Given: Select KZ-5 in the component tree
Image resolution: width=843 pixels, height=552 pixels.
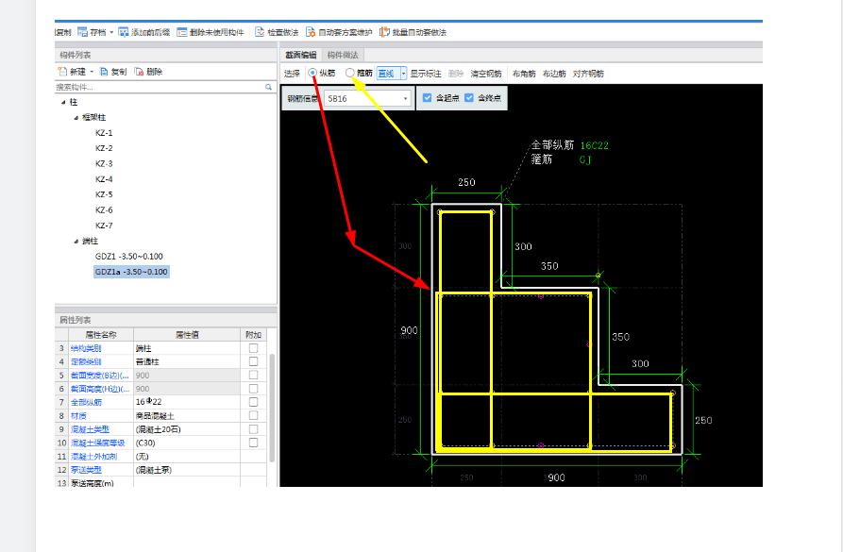Looking at the screenshot, I should (104, 194).
